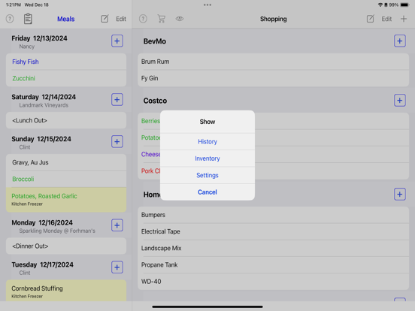Tap the Friday 12/13/2024 header
The width and height of the screenshot is (415, 311).
click(39, 38)
